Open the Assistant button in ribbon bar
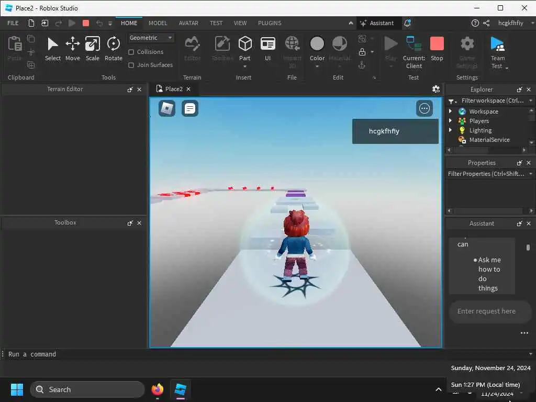Viewport: 536px width, 402px height. (x=377, y=23)
